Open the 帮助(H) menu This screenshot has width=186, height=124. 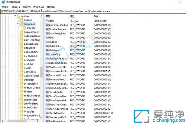pos(50,7)
